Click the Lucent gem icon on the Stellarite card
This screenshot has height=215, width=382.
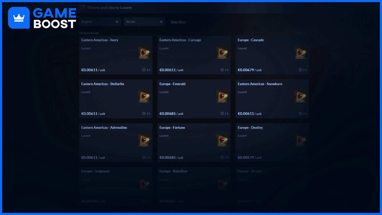coord(144,97)
